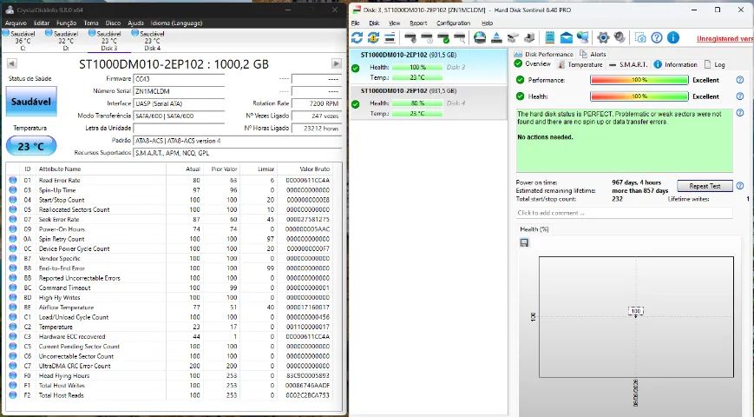Click the 80 % health bar of Disk 4

click(417, 103)
